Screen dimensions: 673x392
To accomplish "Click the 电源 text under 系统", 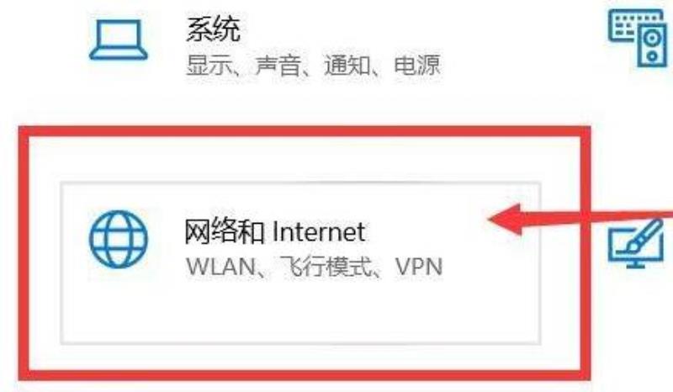I will (417, 66).
